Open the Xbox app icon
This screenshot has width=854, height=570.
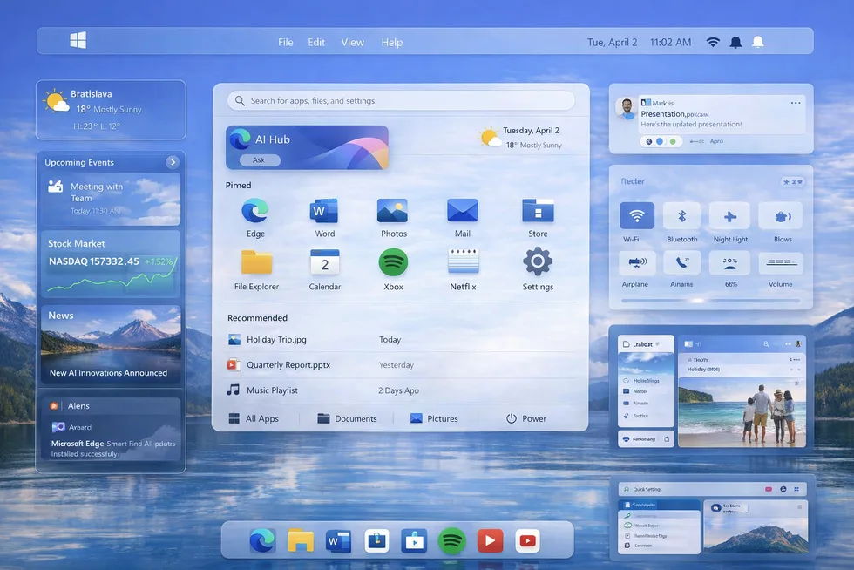(x=393, y=262)
